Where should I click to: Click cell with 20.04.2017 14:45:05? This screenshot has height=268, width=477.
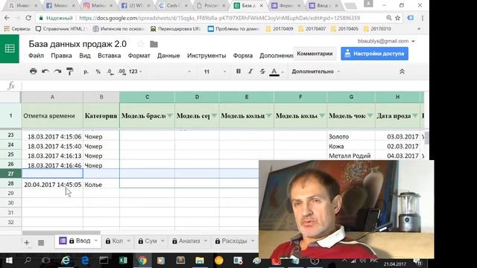point(52,185)
